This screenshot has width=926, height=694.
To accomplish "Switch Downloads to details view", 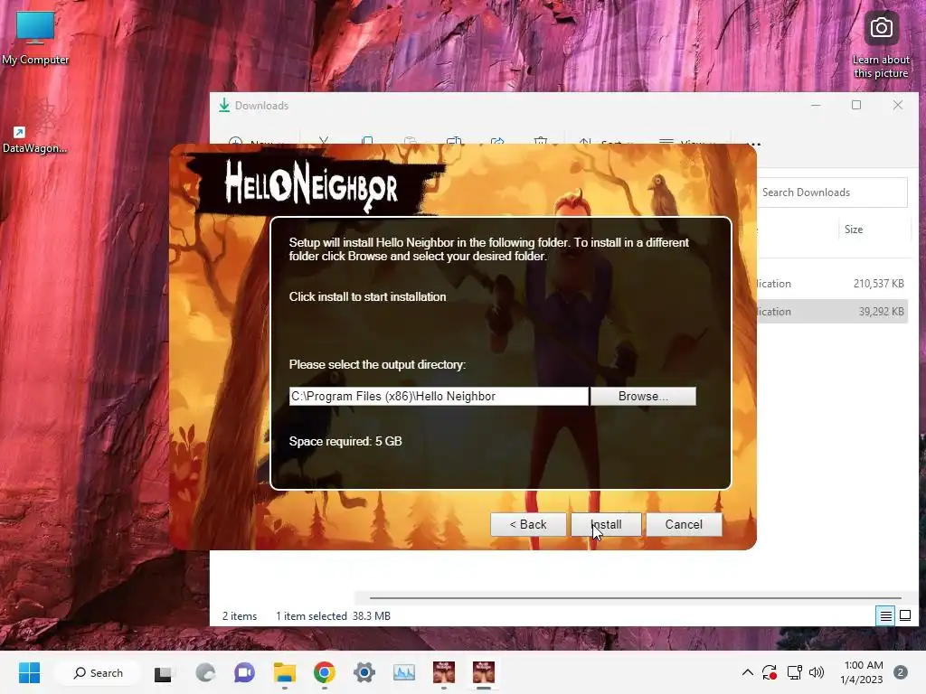I will (x=886, y=616).
